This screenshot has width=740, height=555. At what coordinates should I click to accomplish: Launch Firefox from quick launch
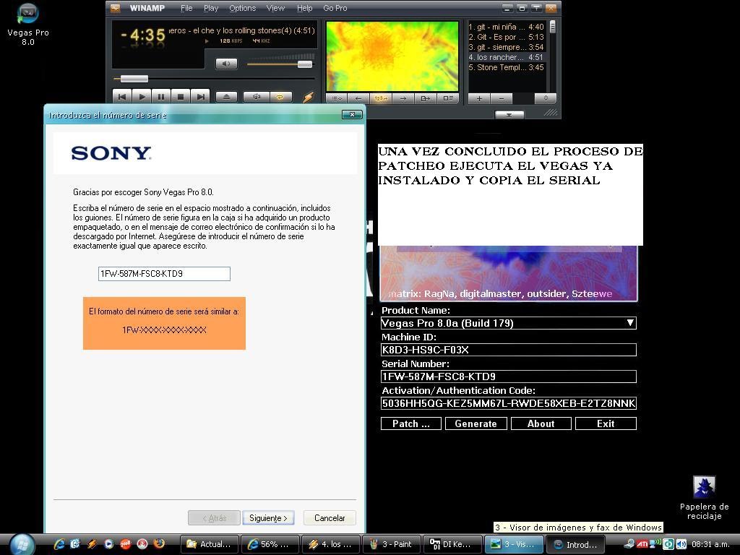pyautogui.click(x=159, y=544)
